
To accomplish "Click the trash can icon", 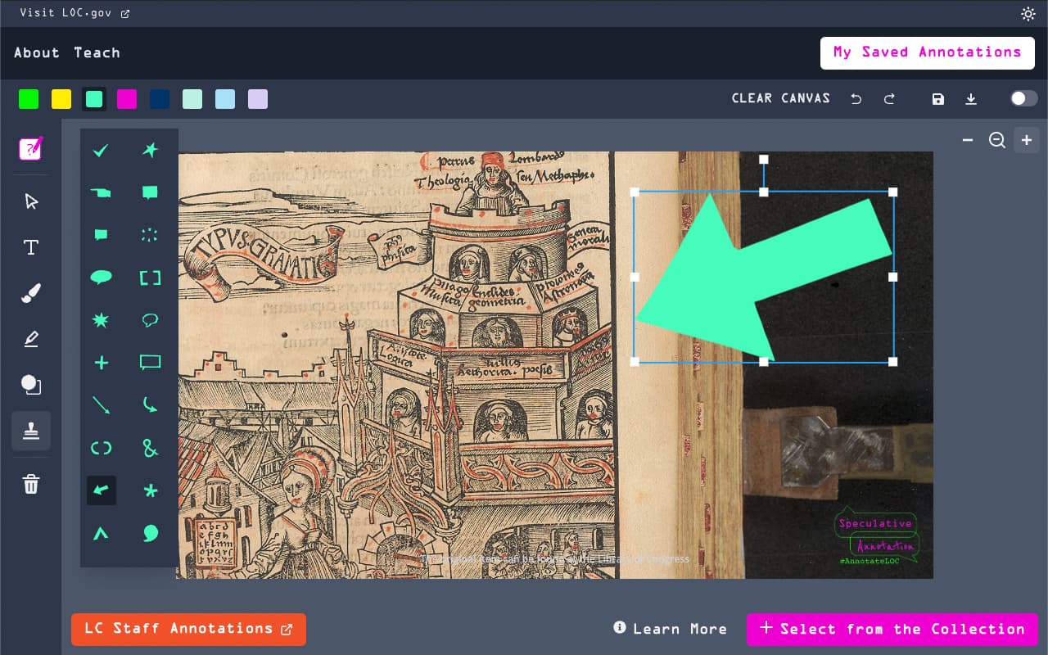I will [x=31, y=484].
